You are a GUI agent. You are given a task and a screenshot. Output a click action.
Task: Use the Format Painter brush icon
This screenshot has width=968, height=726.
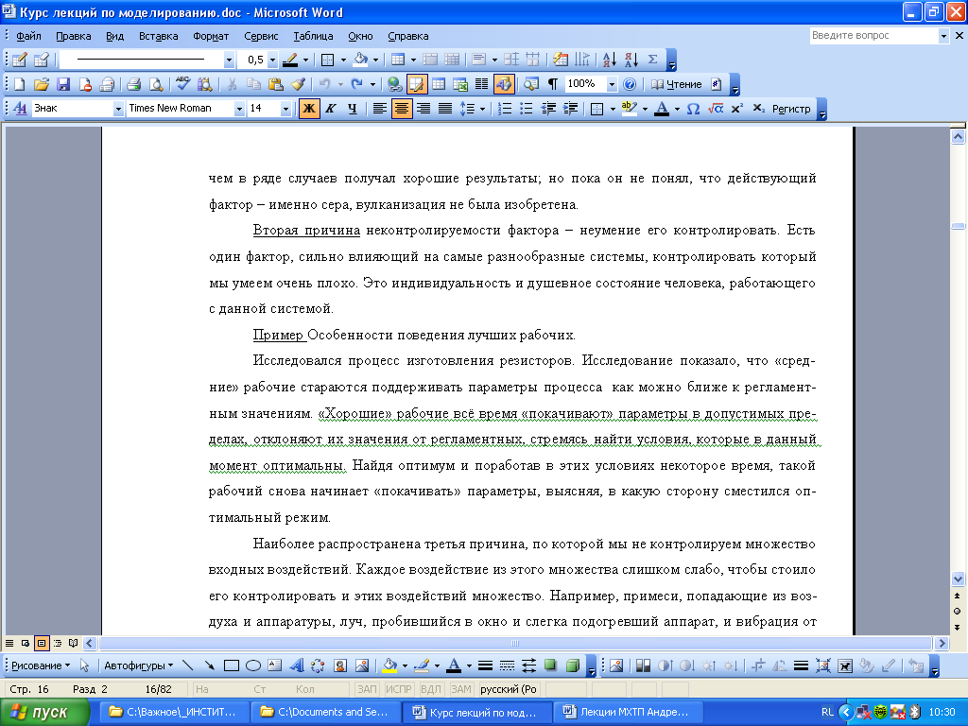click(298, 84)
